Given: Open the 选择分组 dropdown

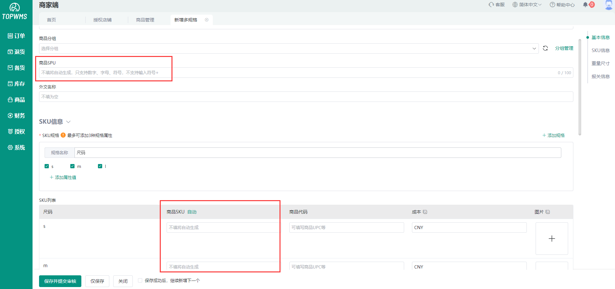Looking at the screenshot, I should coord(288,48).
